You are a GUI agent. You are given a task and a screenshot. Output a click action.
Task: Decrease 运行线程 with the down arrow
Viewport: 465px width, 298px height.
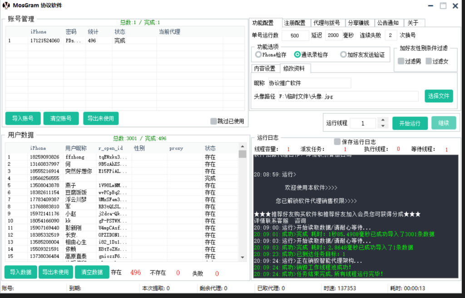(x=383, y=126)
